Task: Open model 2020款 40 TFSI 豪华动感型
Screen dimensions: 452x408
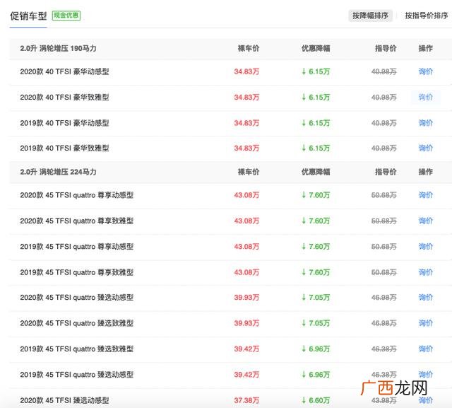Action: [x=64, y=71]
